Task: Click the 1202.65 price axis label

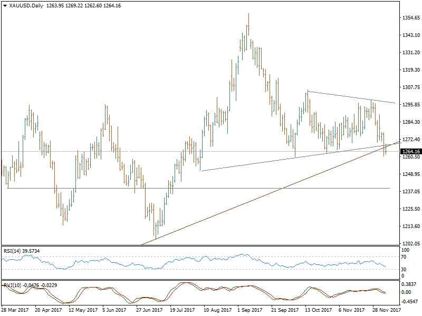Action: pos(410,243)
